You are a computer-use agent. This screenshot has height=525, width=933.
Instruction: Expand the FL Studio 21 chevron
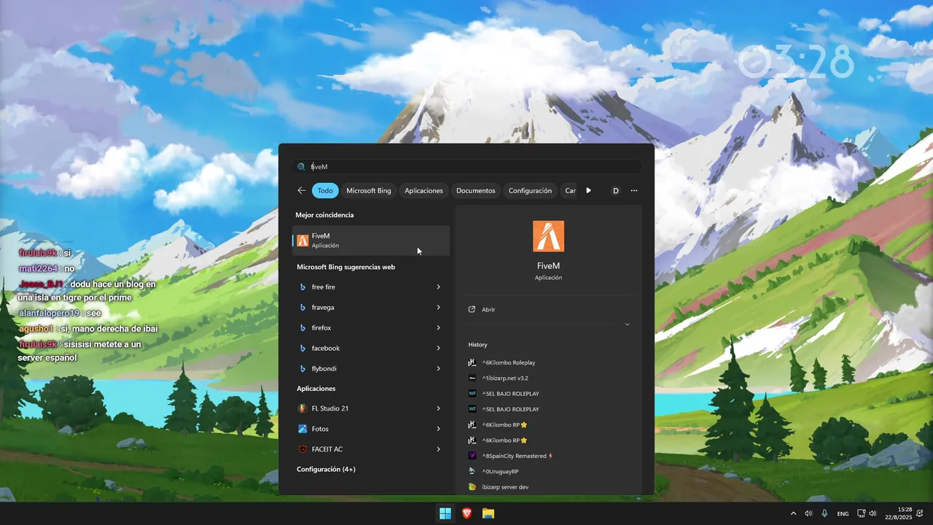coord(438,408)
